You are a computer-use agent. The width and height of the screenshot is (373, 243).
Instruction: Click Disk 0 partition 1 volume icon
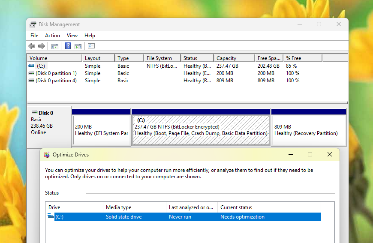[x=31, y=73]
